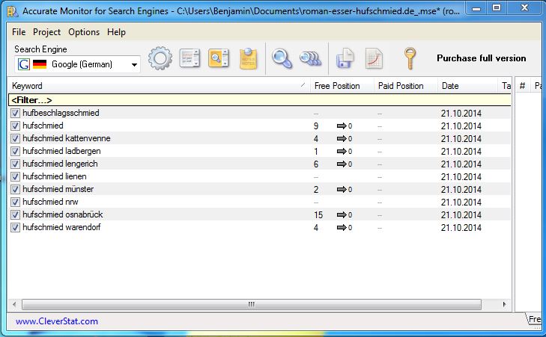
Task: Click the horizontal scrollbar right arrow
Action: point(504,305)
